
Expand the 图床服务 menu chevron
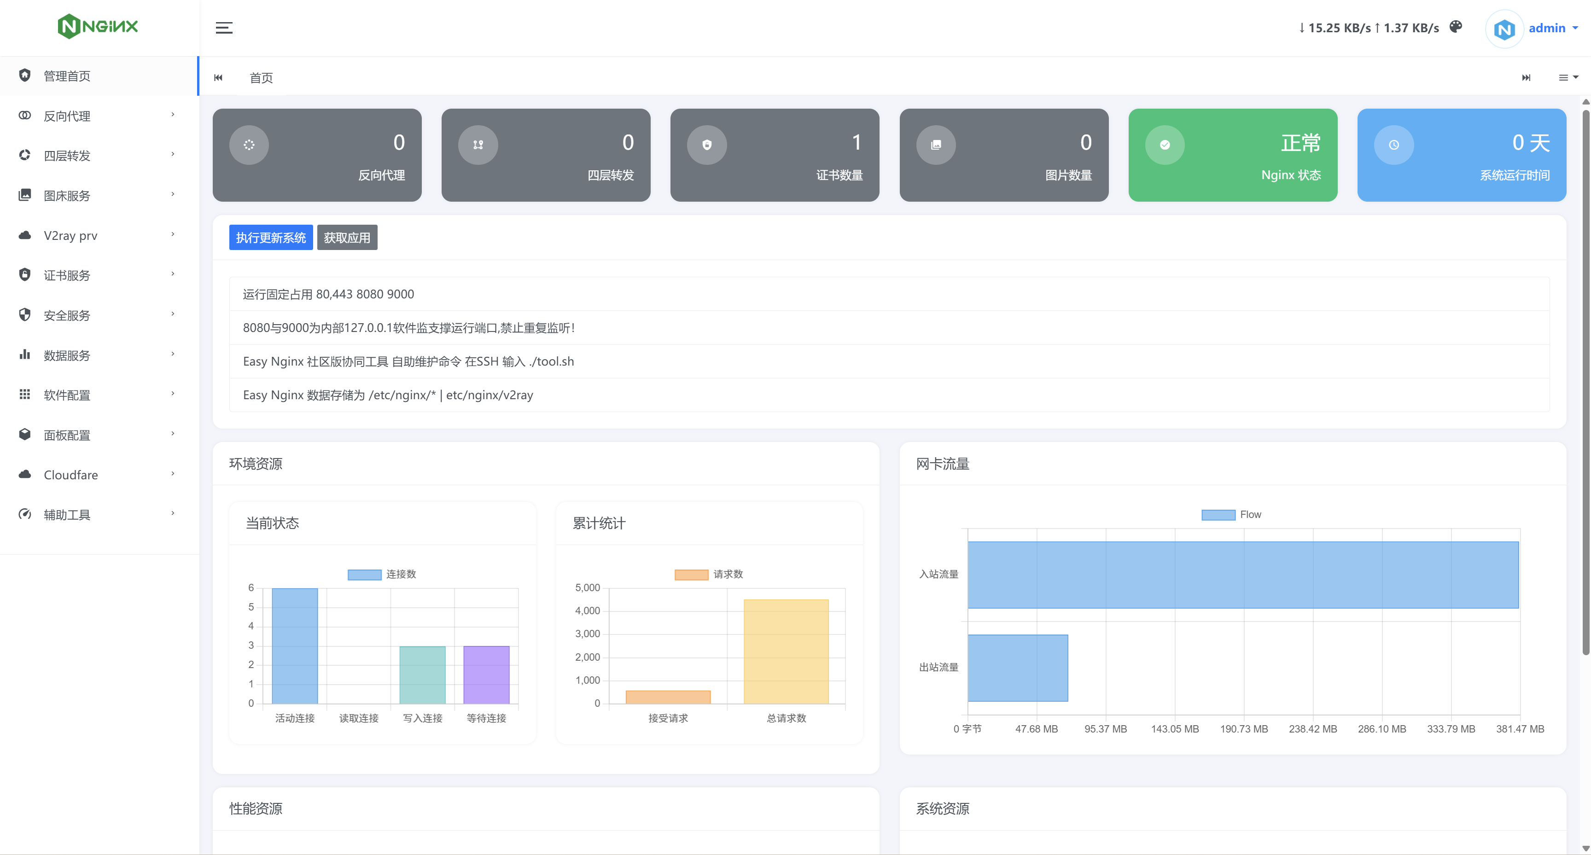pyautogui.click(x=173, y=194)
